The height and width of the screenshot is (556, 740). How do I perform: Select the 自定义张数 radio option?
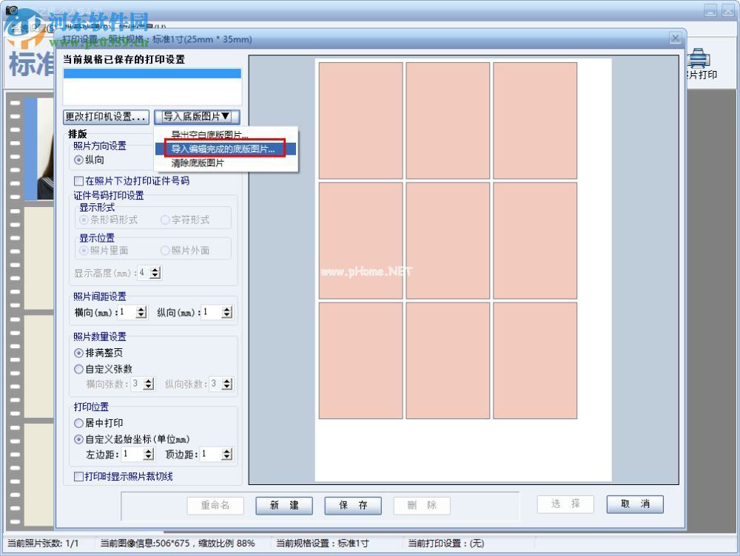pyautogui.click(x=79, y=369)
